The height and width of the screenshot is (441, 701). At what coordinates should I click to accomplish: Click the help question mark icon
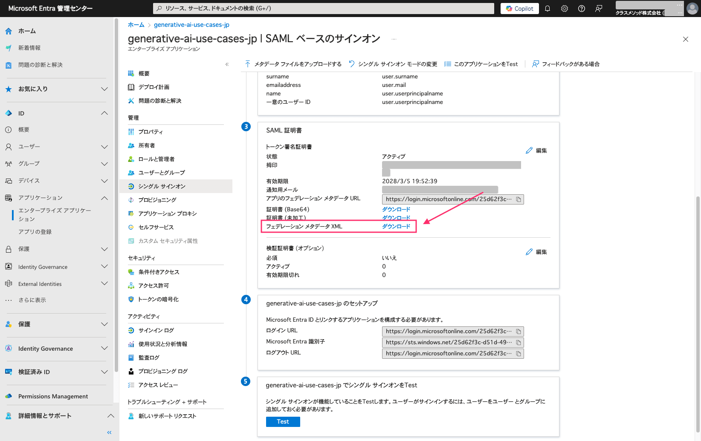(582, 9)
